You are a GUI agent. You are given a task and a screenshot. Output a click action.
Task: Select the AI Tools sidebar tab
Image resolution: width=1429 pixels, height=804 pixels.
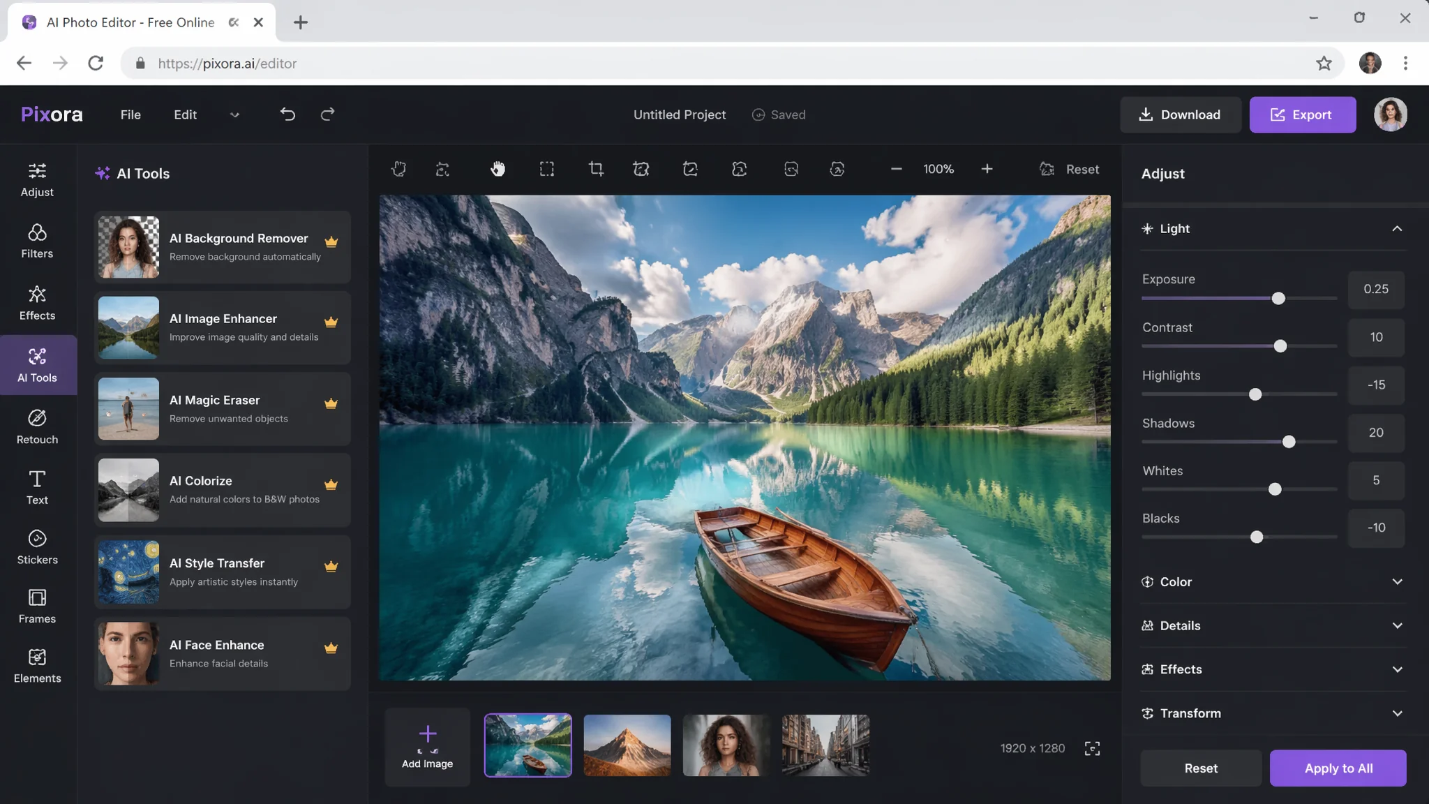click(x=38, y=365)
